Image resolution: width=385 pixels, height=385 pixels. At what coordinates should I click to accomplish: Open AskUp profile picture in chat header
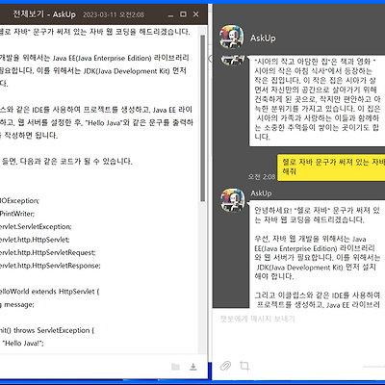click(232, 38)
